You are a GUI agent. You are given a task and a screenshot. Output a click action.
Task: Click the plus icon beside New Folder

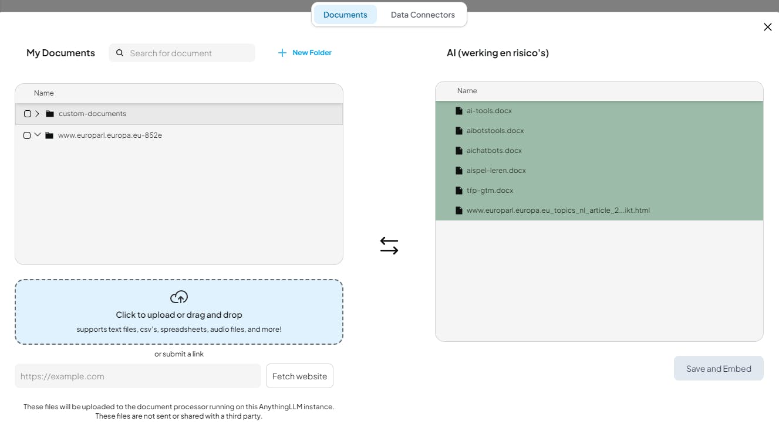click(x=282, y=53)
